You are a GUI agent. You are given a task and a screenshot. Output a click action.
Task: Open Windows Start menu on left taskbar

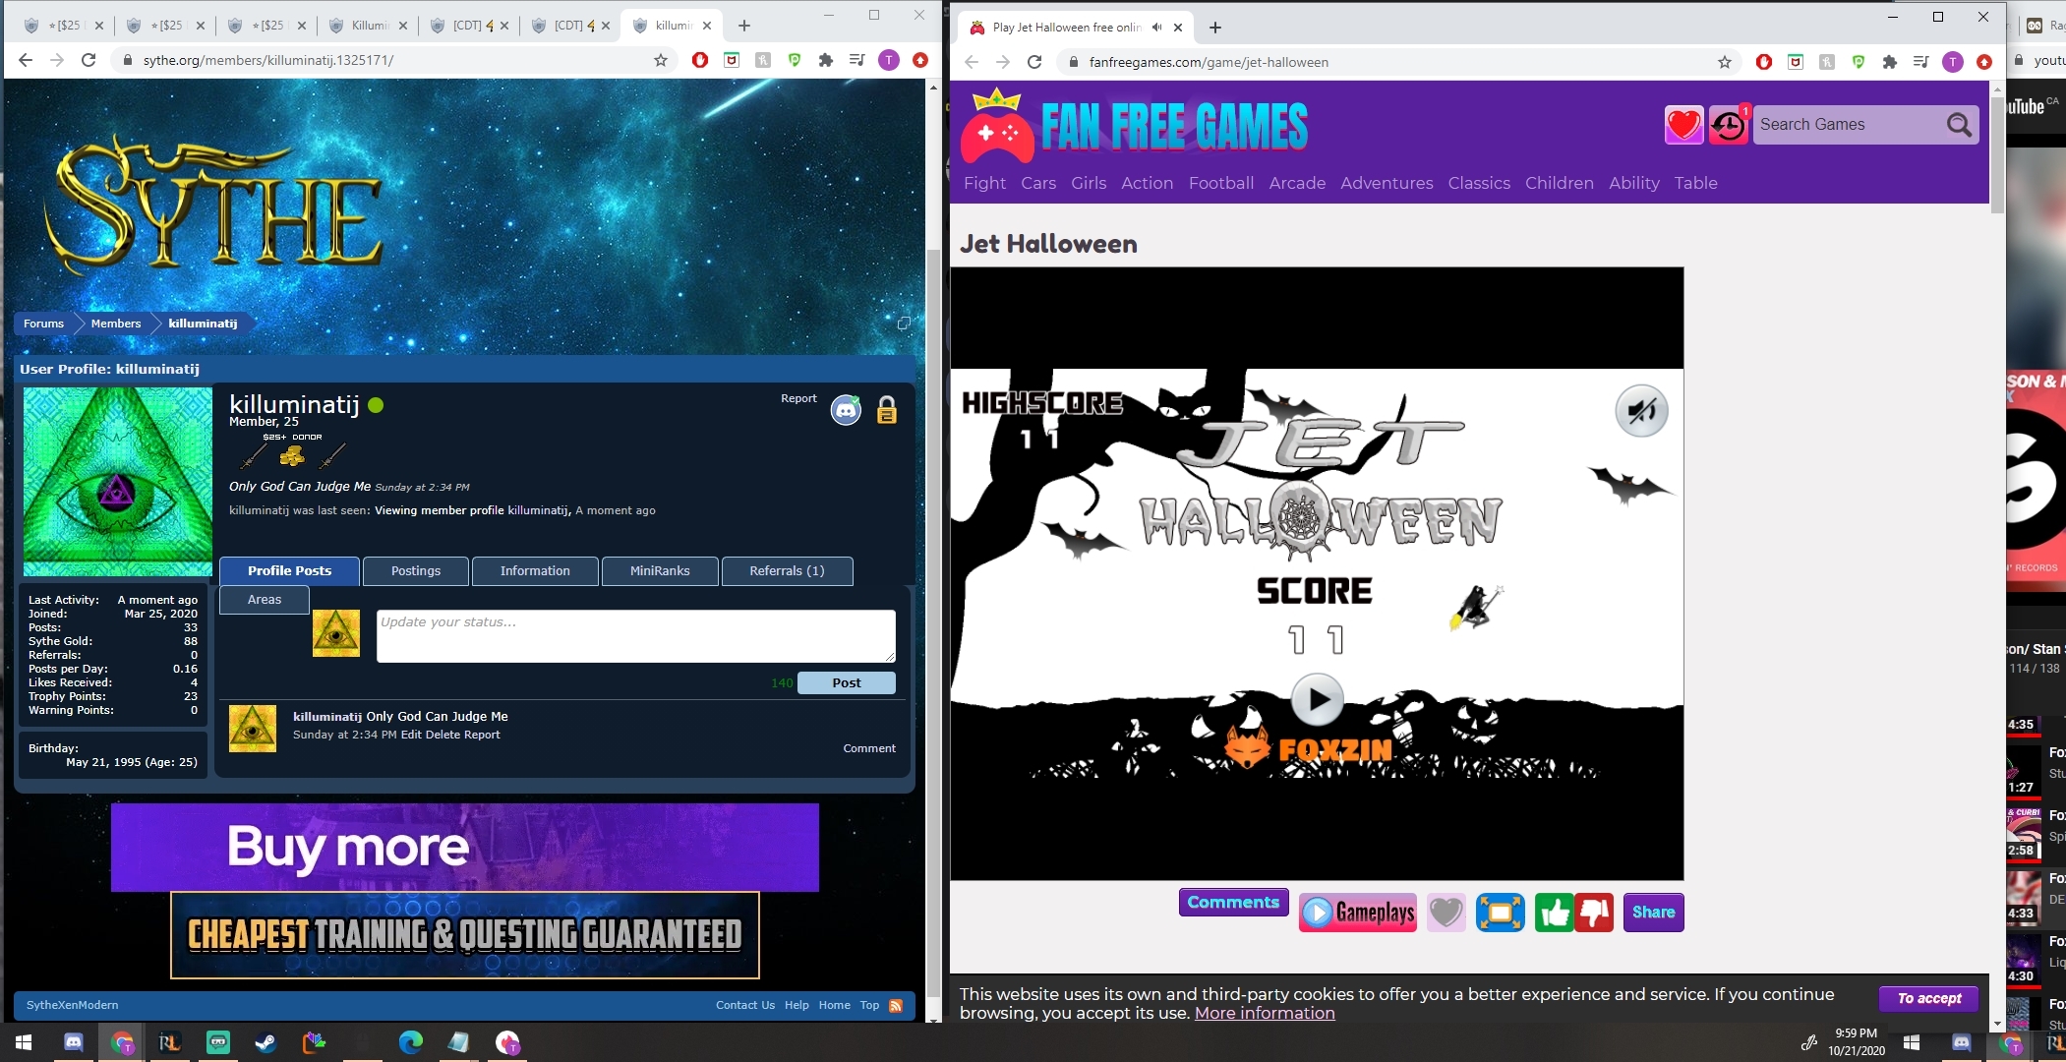pyautogui.click(x=24, y=1042)
